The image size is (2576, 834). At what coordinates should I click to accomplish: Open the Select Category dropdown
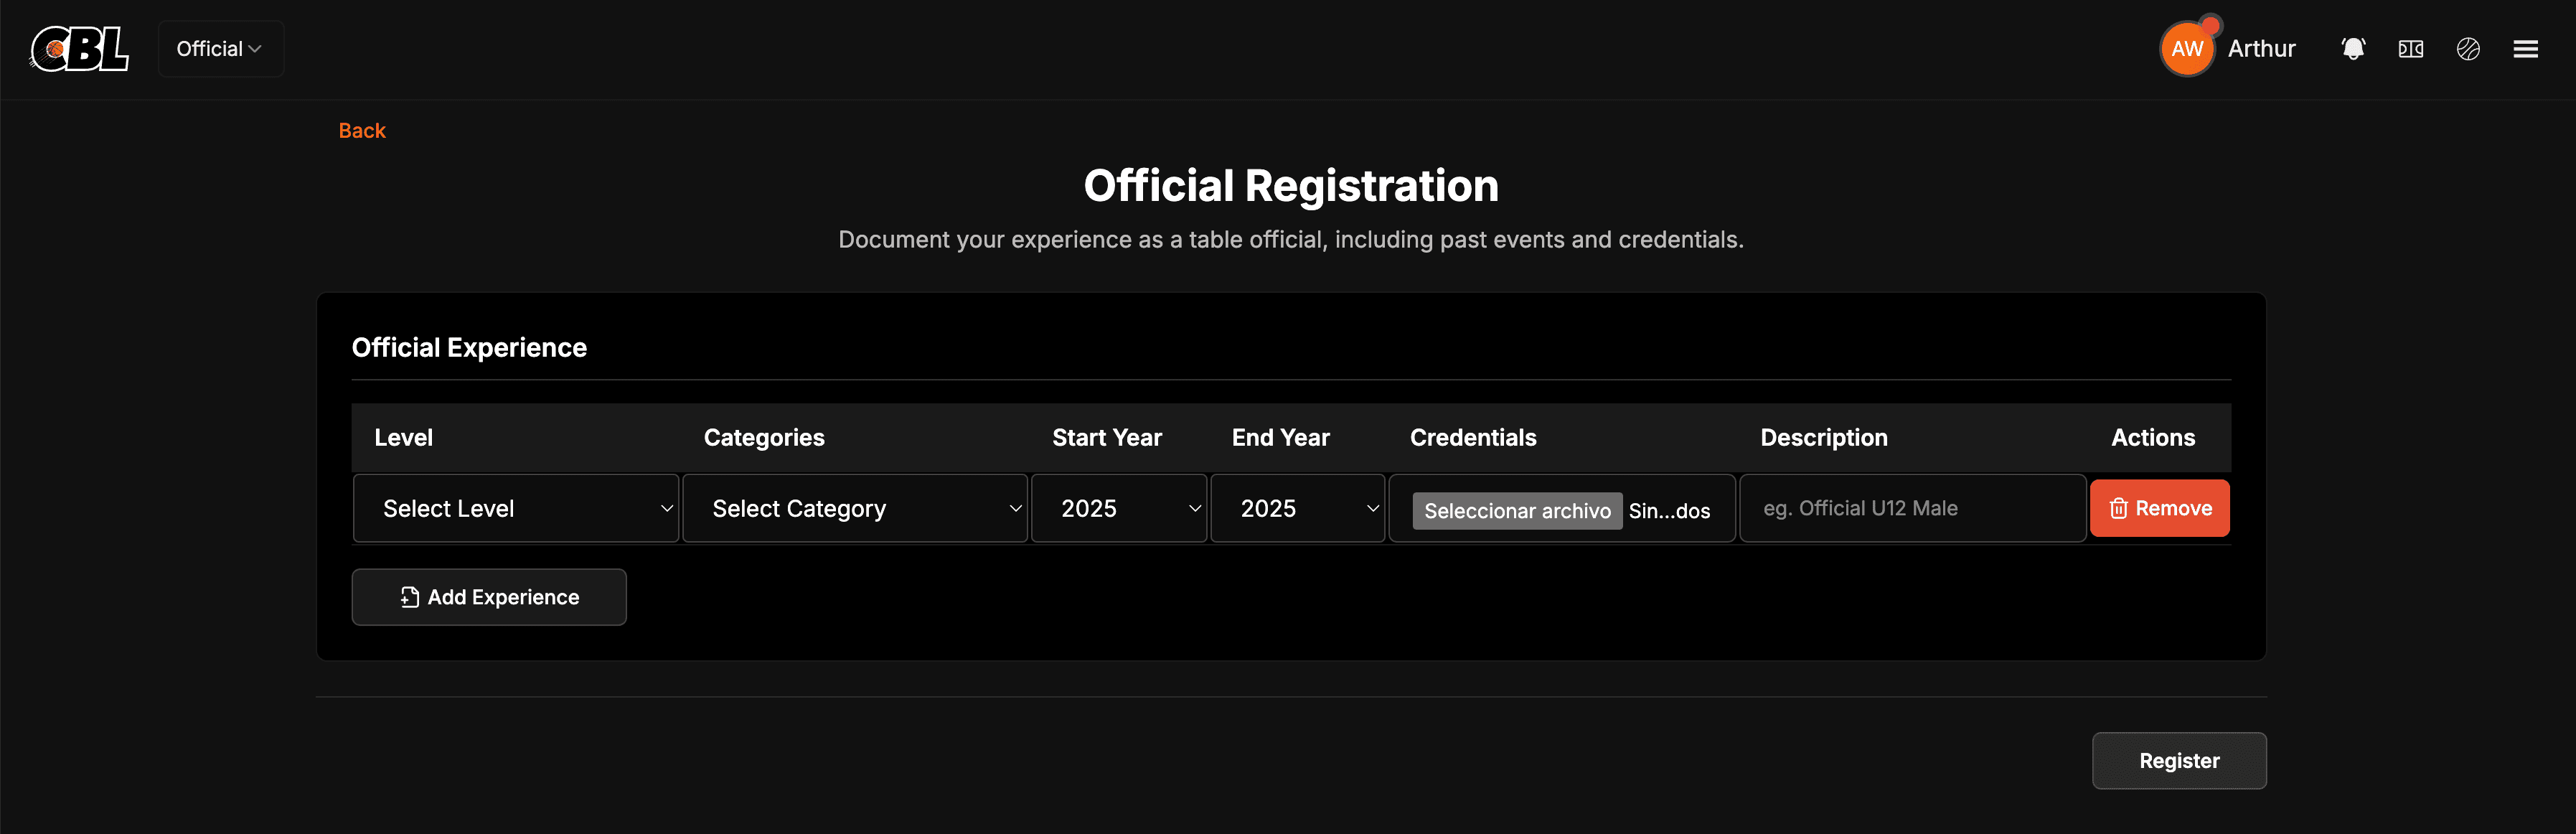(x=855, y=508)
